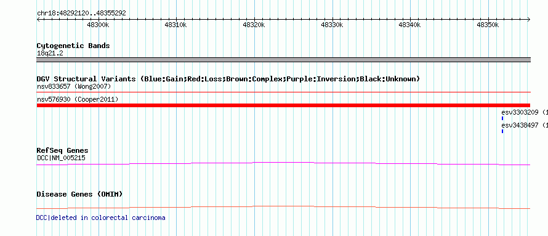This screenshot has height=236, width=548.
Task: Click the blue esv3438497 gain marker
Action: 502,131
